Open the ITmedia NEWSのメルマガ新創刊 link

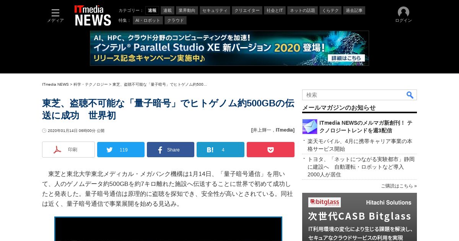[x=366, y=127]
